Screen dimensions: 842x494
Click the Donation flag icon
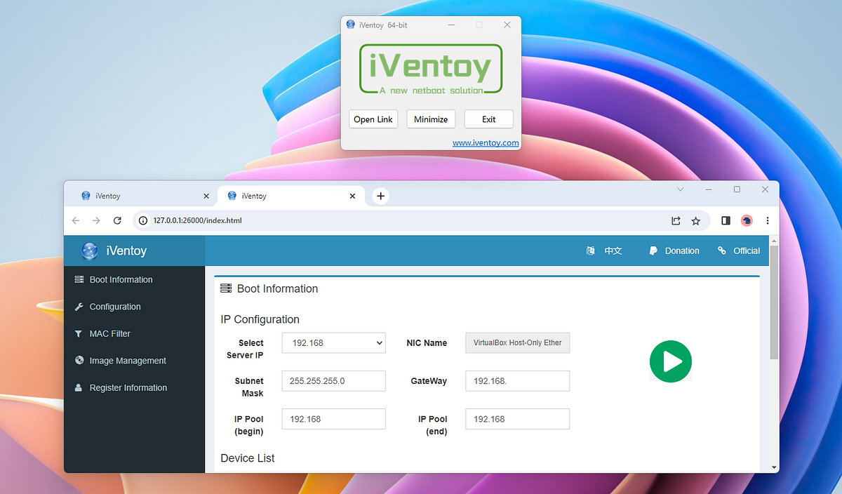click(x=653, y=251)
